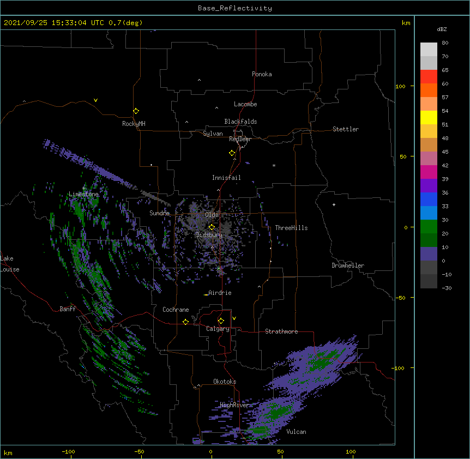Select the km unit label at bottom left
Screen dimensions: 470x459
(x=8, y=452)
